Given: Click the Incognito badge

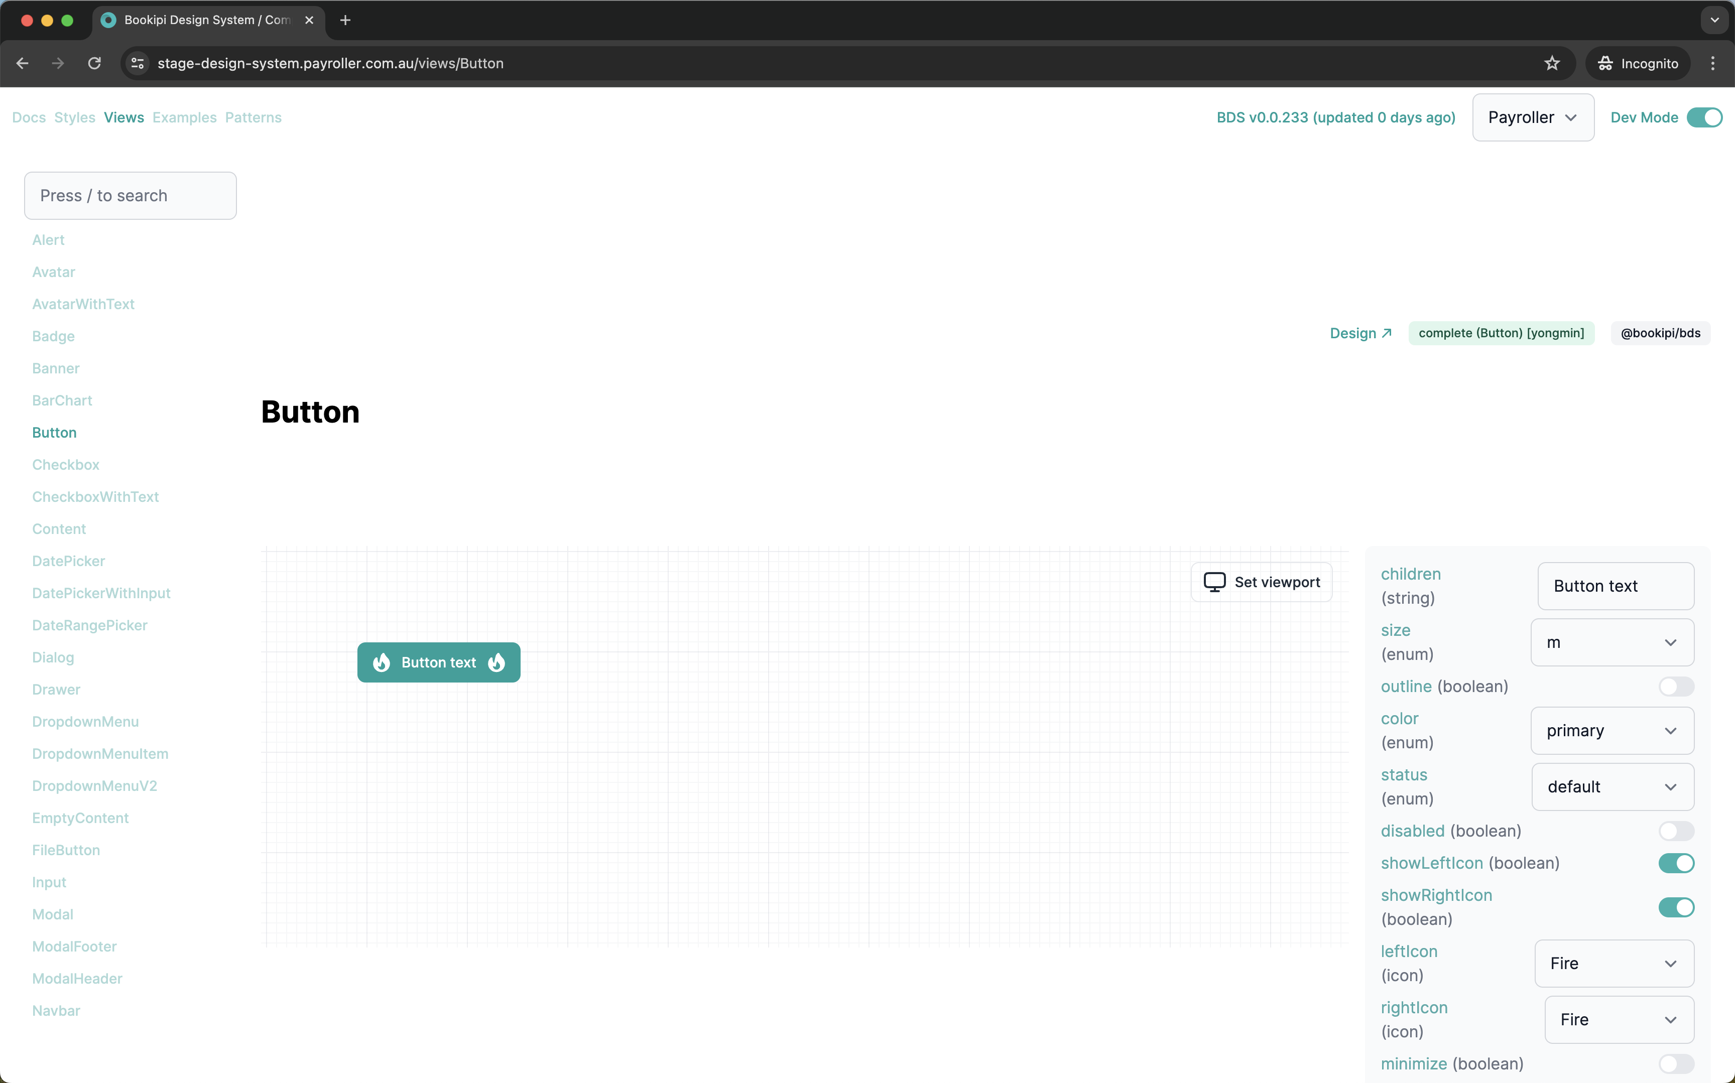Looking at the screenshot, I should [1638, 63].
